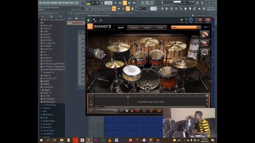
Task: Toggle the orange mixer/link view icon
Action: (x=128, y=9)
